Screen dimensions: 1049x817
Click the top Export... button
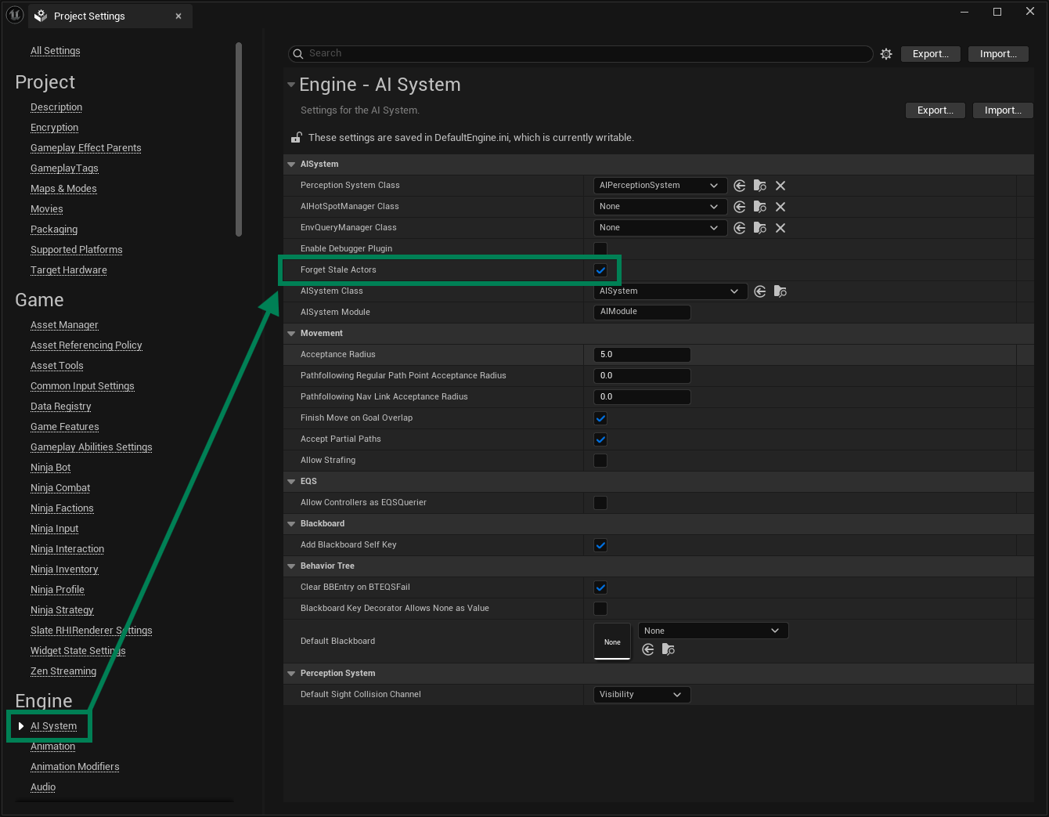(930, 54)
